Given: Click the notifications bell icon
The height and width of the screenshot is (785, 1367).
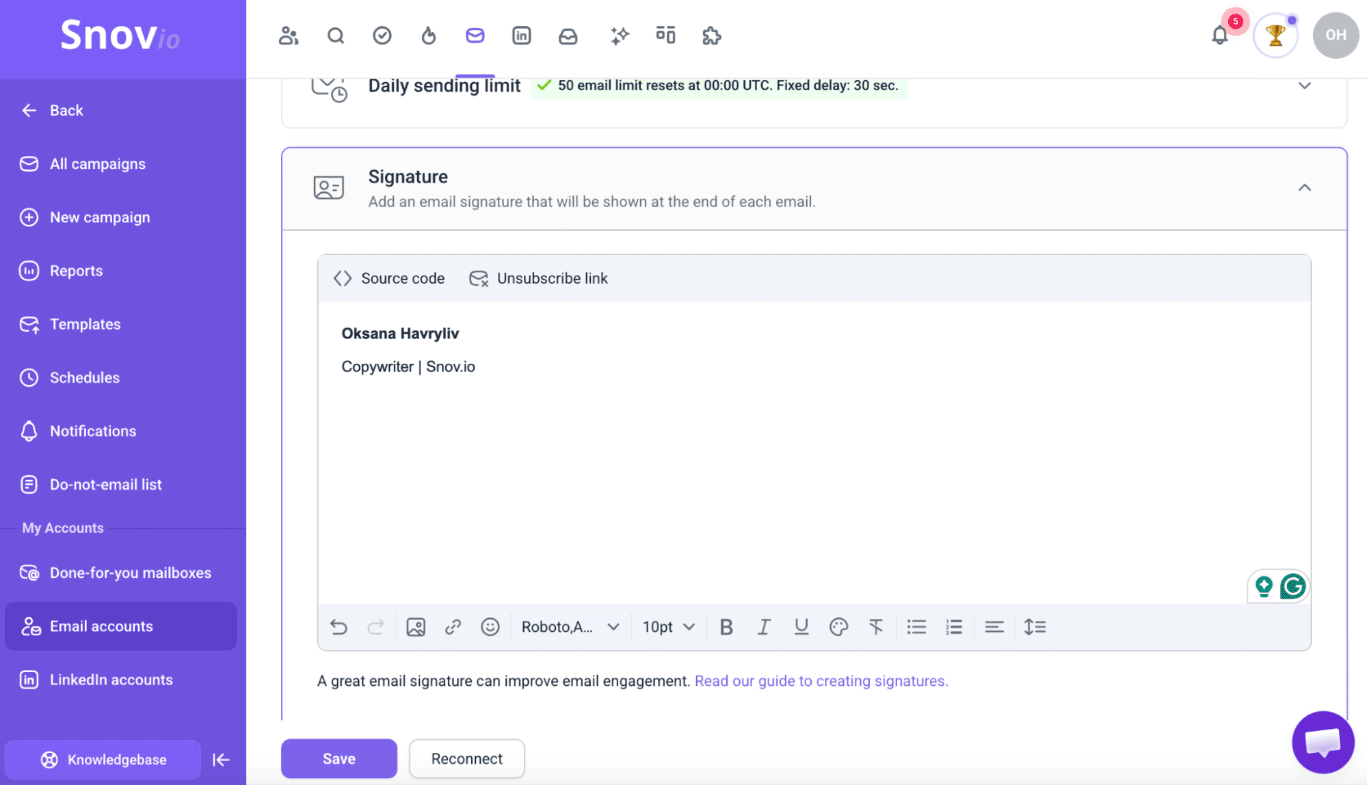Looking at the screenshot, I should [1219, 36].
